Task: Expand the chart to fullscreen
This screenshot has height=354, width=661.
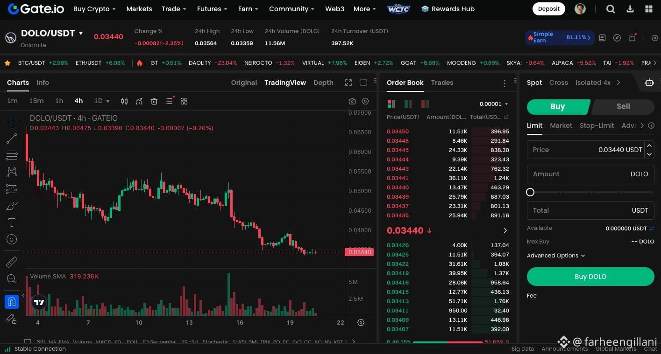Action: coord(348,83)
